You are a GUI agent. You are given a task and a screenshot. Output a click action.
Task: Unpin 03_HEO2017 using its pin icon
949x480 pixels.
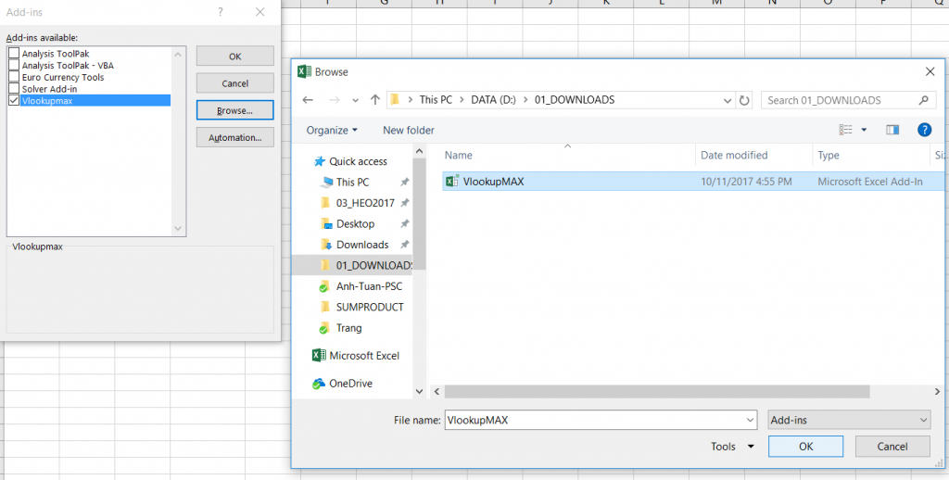(405, 203)
